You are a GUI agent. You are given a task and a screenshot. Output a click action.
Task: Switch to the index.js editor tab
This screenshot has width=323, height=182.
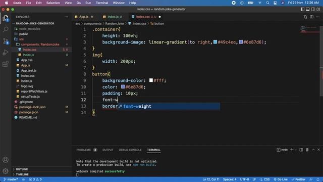pos(113,17)
